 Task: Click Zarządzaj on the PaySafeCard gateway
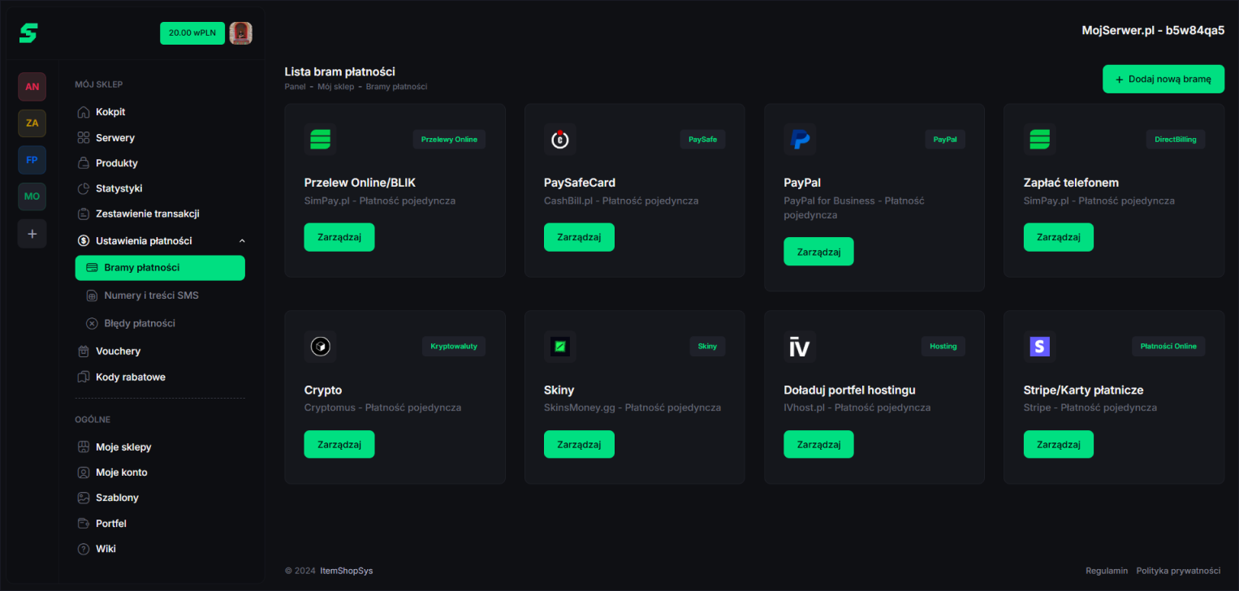tap(579, 236)
